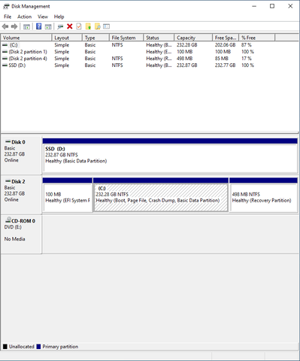The image size is (300, 361).
Task: Maximize the Disk Management window
Action: 272,6
